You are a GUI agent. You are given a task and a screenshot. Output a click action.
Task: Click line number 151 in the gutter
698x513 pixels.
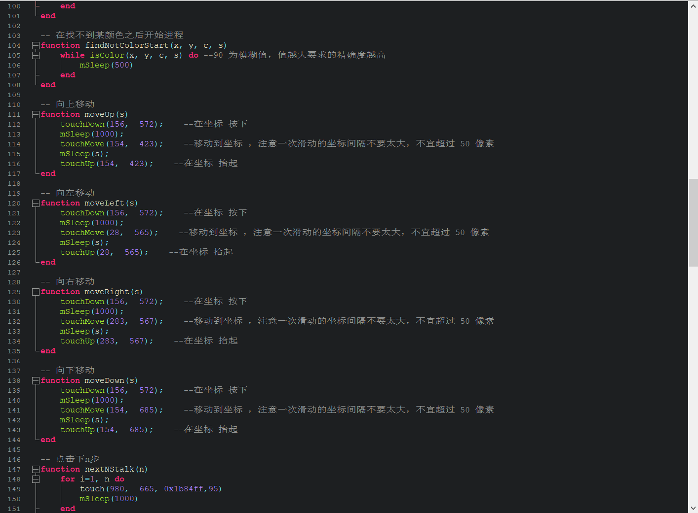click(x=14, y=509)
